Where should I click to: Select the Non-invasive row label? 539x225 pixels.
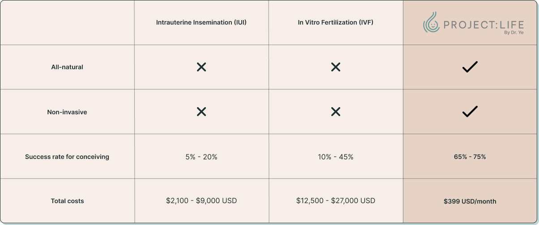click(x=67, y=112)
